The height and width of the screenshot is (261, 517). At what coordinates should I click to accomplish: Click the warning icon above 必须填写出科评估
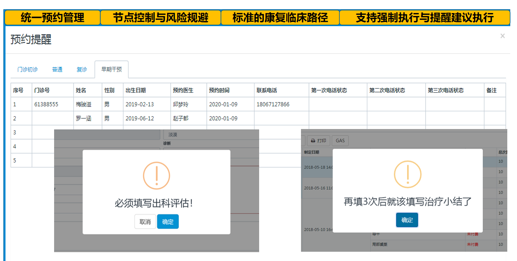(156, 176)
